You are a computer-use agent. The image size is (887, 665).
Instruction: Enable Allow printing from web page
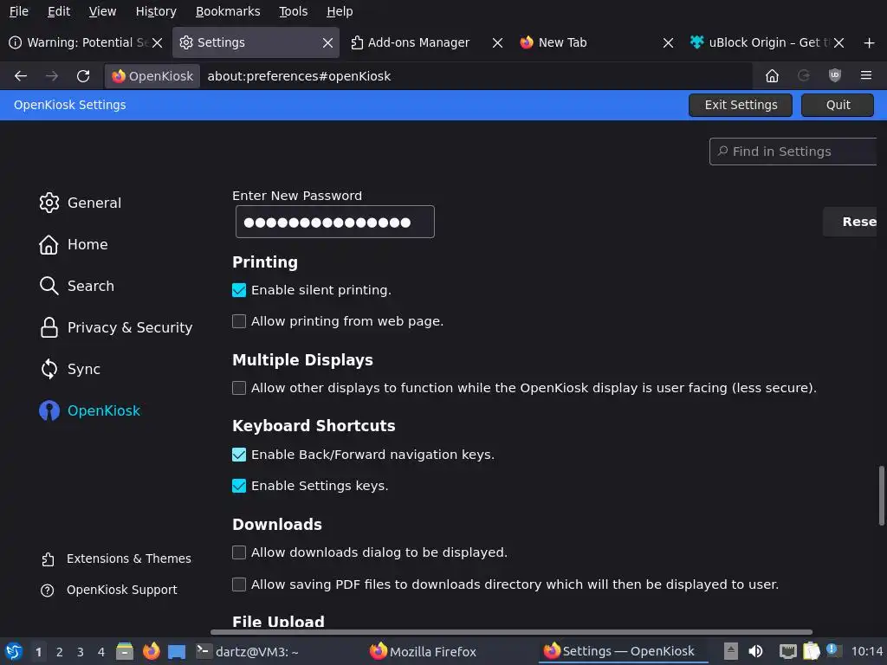tap(239, 321)
